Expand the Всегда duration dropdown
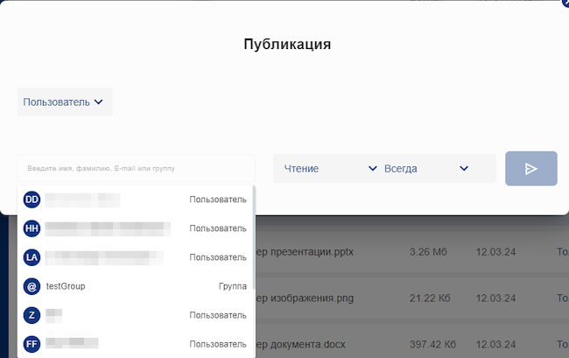This screenshot has width=569, height=358. click(426, 168)
